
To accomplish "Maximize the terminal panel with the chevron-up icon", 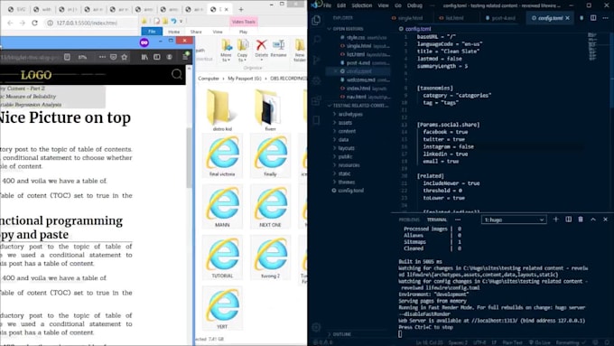I will (593, 220).
